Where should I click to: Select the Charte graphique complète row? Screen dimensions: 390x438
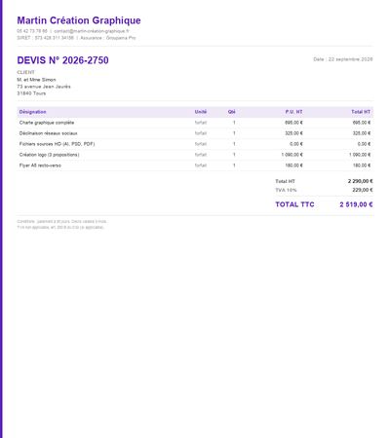[x=195, y=123]
